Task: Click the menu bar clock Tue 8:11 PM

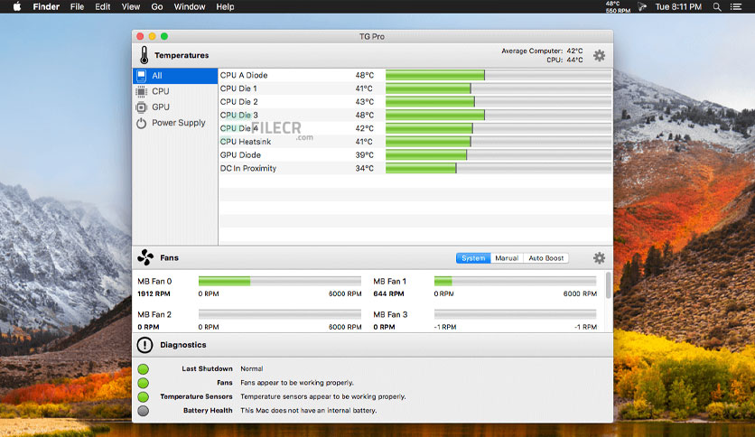Action: (678, 6)
